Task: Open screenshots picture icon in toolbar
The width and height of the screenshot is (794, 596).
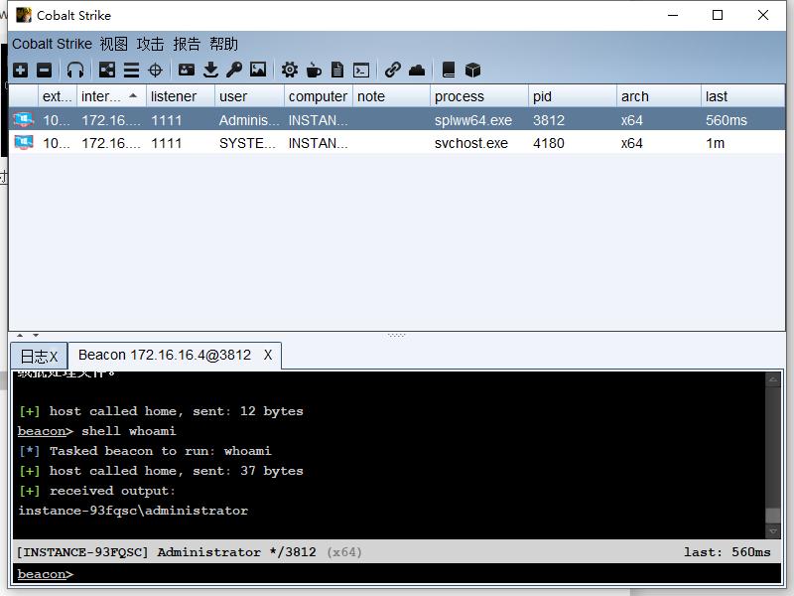Action: (x=258, y=70)
